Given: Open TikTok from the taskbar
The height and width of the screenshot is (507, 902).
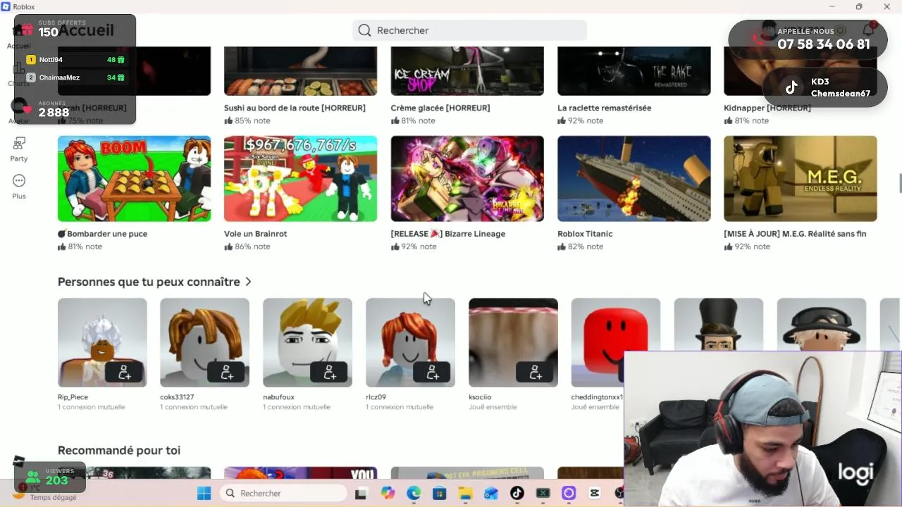Looking at the screenshot, I should click(517, 493).
